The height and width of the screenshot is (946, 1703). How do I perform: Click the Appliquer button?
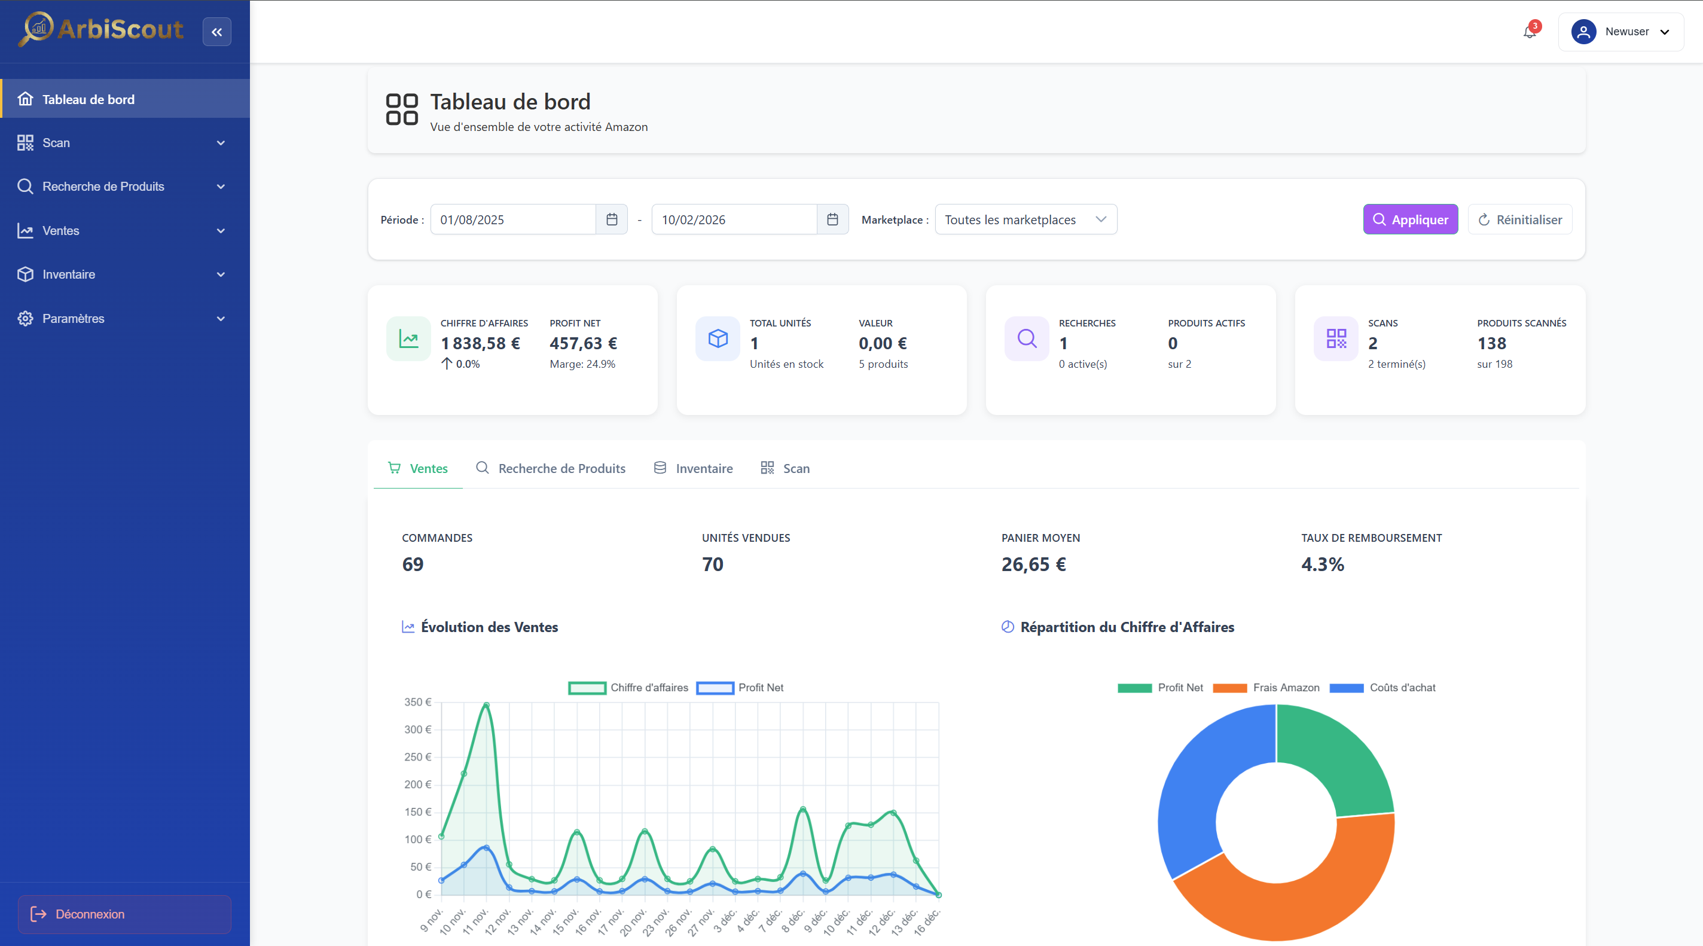pos(1410,219)
